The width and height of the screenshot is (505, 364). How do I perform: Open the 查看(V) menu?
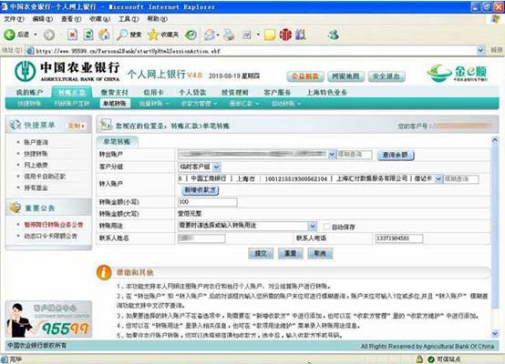(x=71, y=19)
